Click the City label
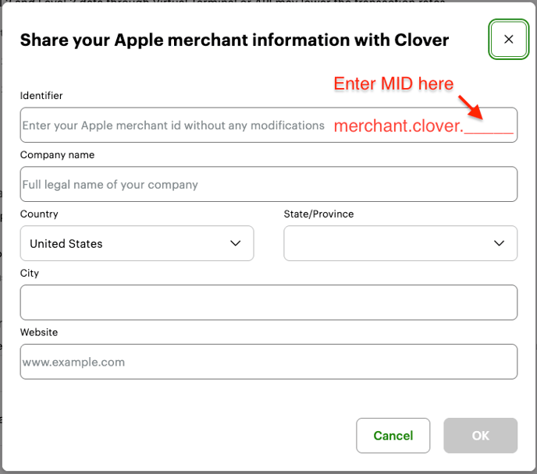This screenshot has width=537, height=474. click(x=30, y=274)
